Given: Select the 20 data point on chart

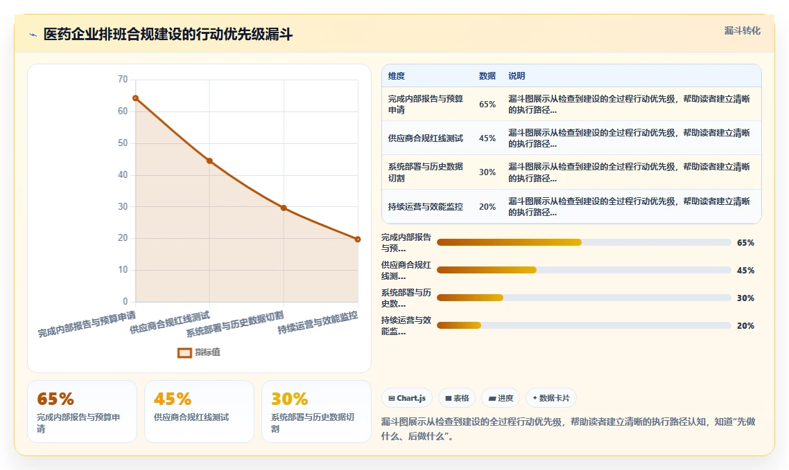Looking at the screenshot, I should pyautogui.click(x=358, y=239).
